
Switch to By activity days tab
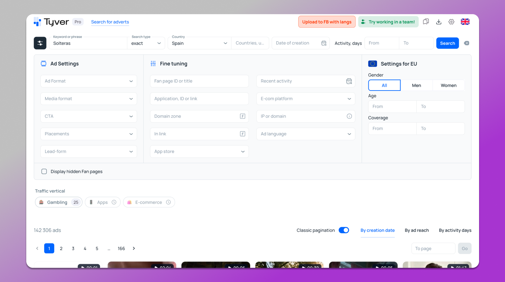455,231
